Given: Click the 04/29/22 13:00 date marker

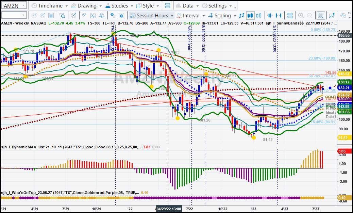Looking at the screenshot, I should click(x=169, y=209).
